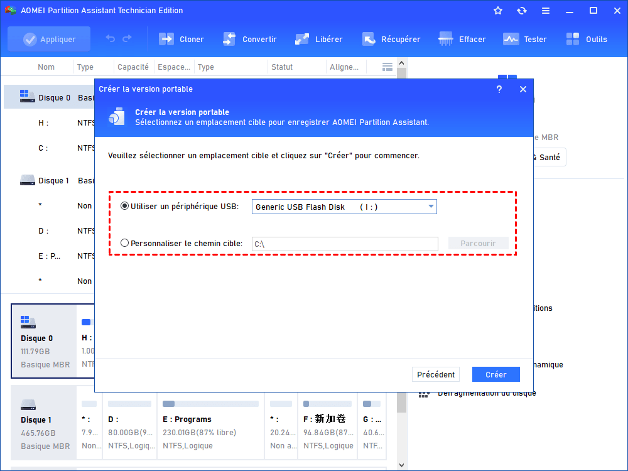Open the Outils menu
Image resolution: width=628 pixels, height=471 pixels.
(587, 39)
